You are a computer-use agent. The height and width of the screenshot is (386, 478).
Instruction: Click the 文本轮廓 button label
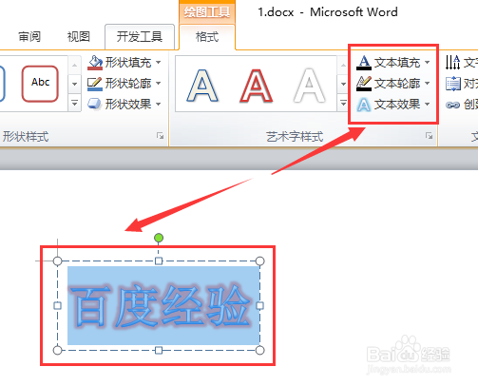[397, 84]
